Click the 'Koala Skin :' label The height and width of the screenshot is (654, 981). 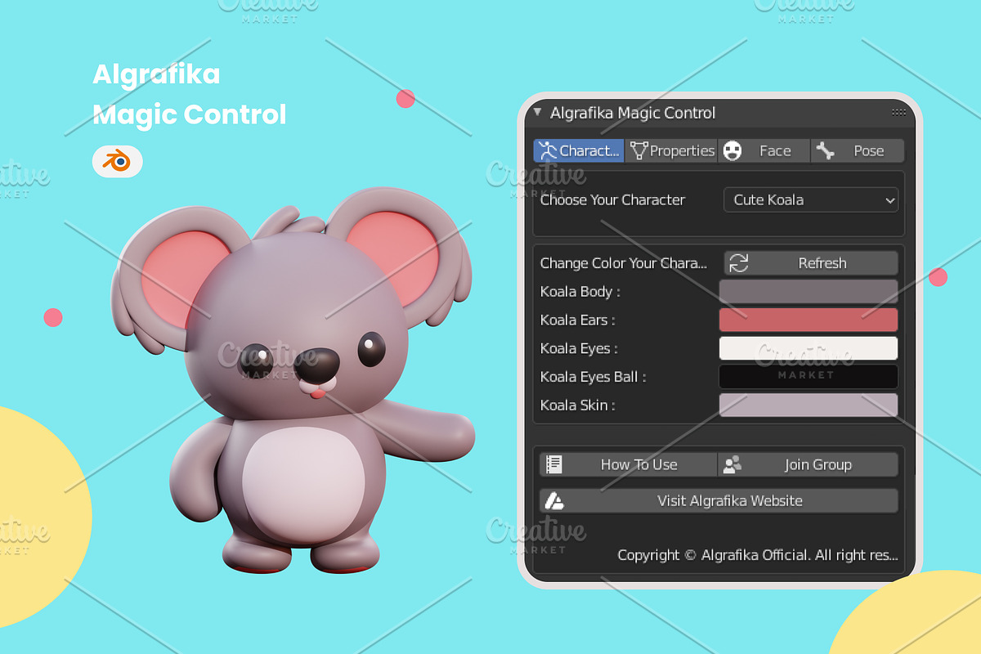click(x=577, y=405)
